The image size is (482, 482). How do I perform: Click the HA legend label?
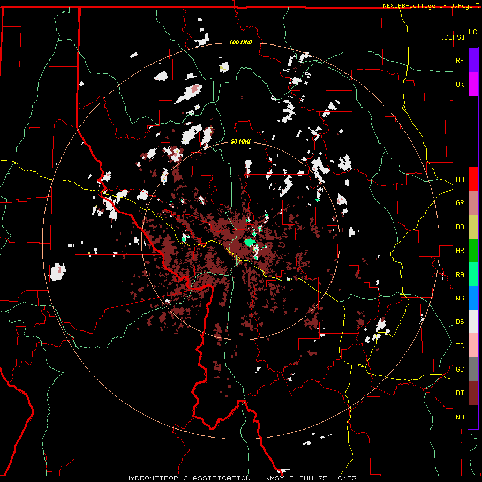(460, 179)
